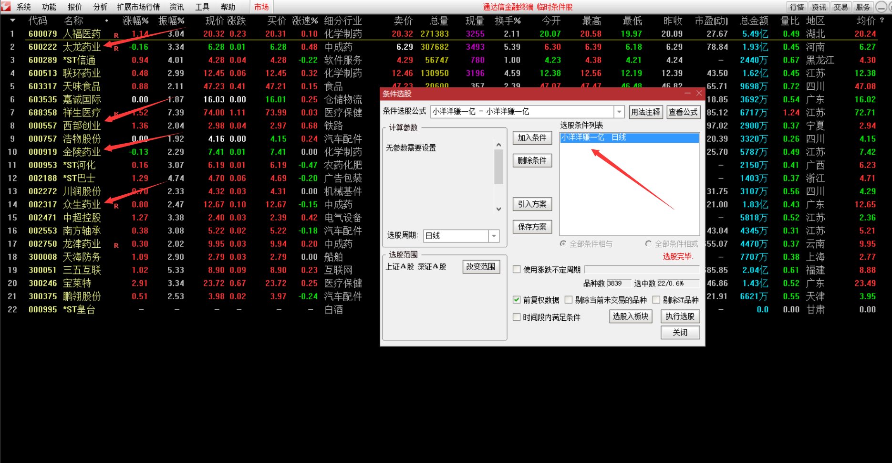
Task: Sort by the 涨幅% column header
Action: click(x=135, y=21)
